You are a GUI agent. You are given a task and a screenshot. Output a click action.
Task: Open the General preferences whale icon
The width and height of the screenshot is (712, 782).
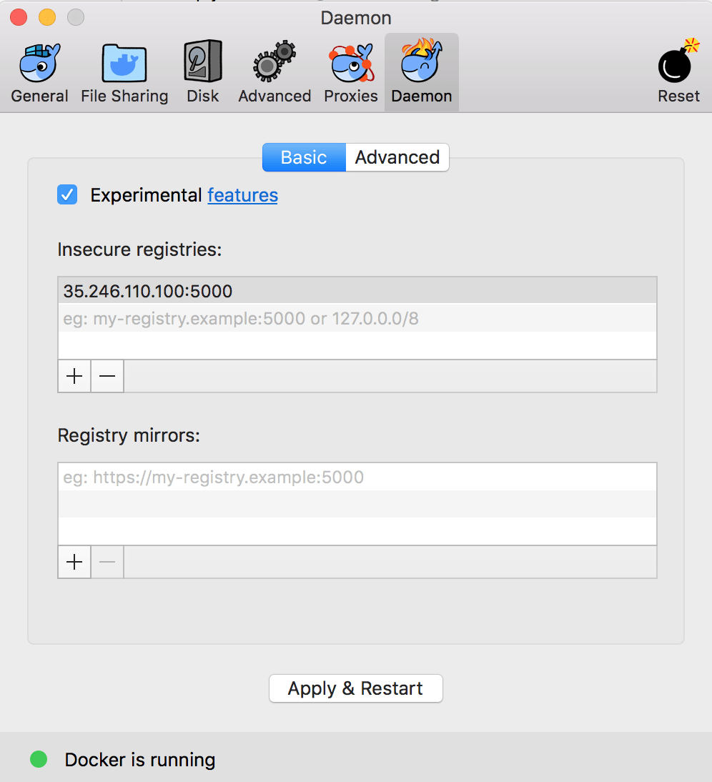pyautogui.click(x=39, y=64)
